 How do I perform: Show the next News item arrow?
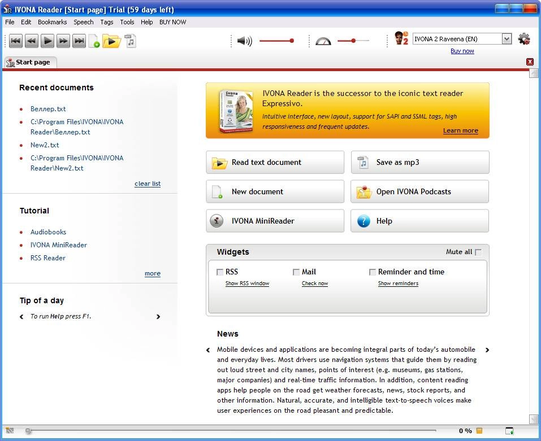487,350
